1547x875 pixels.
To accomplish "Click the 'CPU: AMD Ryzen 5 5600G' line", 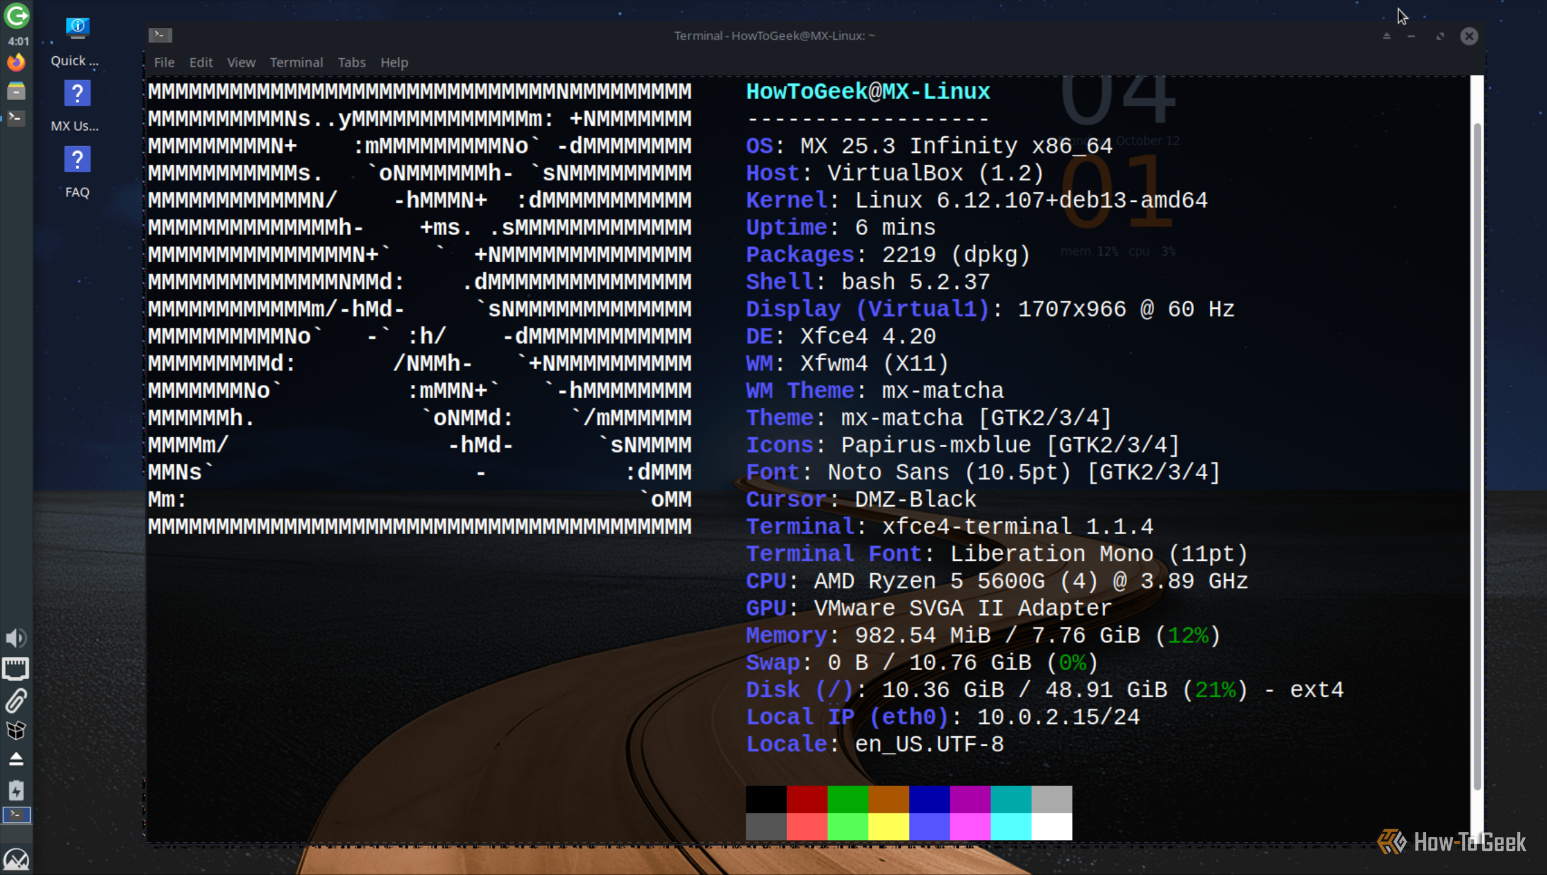I will (997, 581).
